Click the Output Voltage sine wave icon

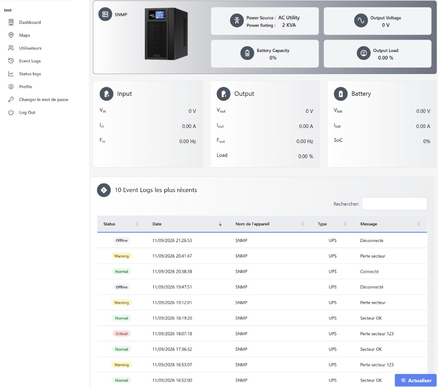click(x=361, y=21)
